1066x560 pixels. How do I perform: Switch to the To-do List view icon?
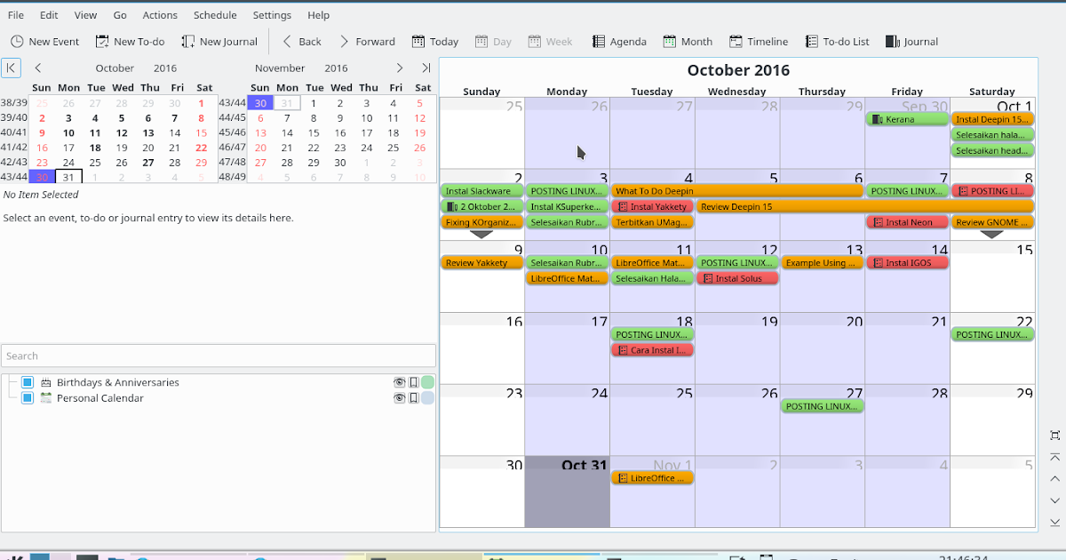click(x=836, y=41)
